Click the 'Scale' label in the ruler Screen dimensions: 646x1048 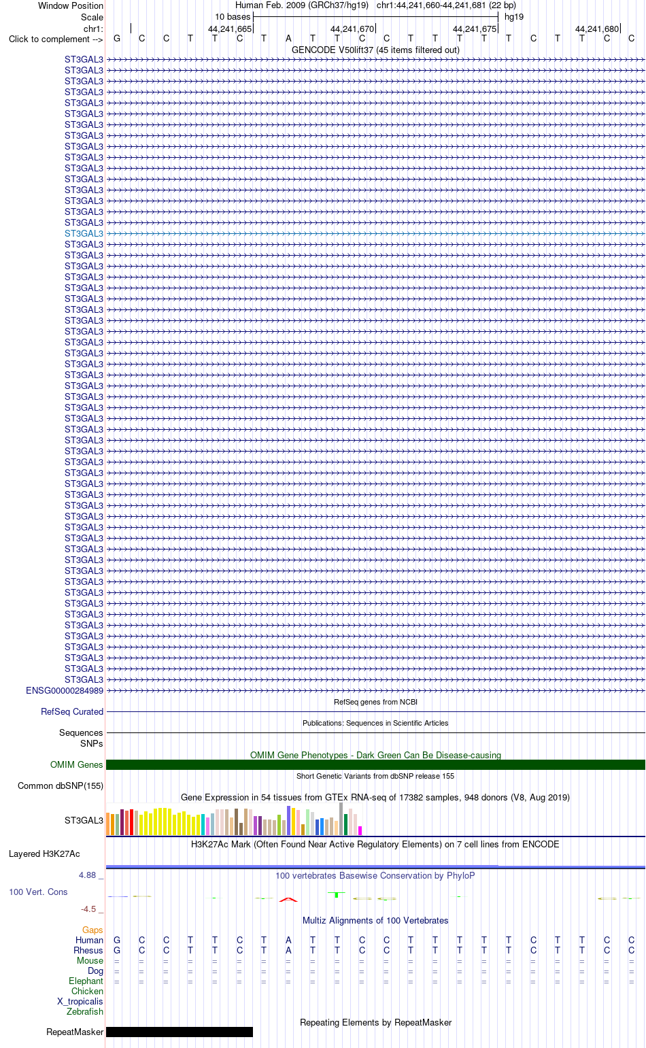pyautogui.click(x=92, y=17)
